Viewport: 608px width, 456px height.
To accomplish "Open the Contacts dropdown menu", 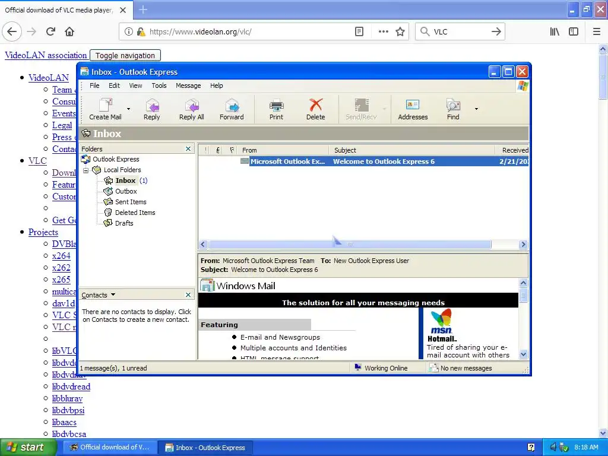I will coord(99,295).
